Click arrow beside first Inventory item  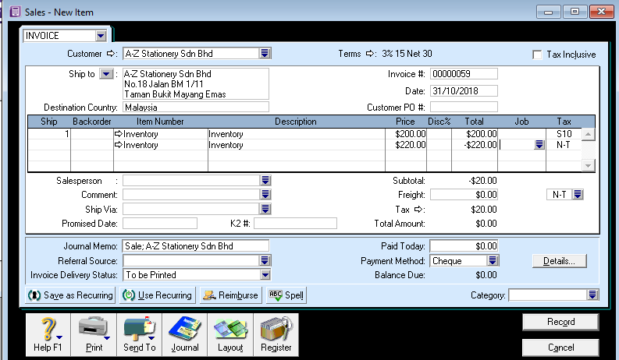click(119, 134)
